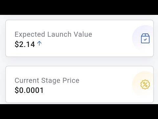
Task: Click the word "Price" in the second card
Action: 71,80
